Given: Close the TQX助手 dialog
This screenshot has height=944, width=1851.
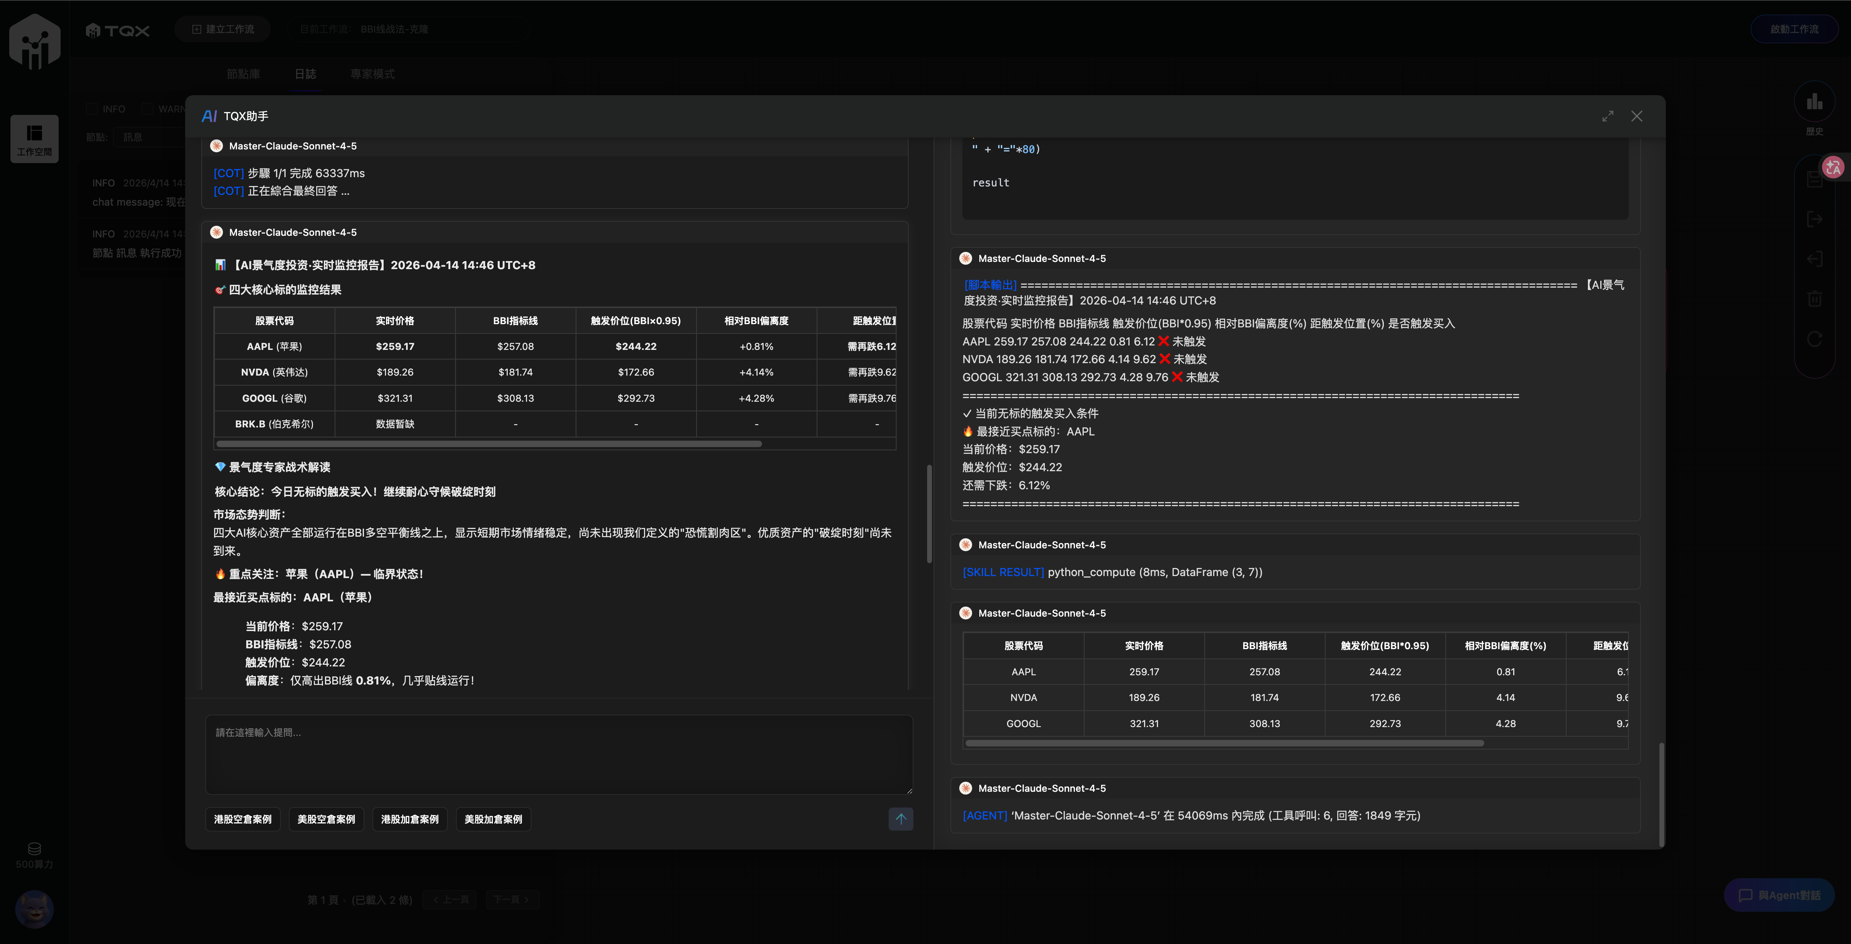Looking at the screenshot, I should pyautogui.click(x=1636, y=116).
